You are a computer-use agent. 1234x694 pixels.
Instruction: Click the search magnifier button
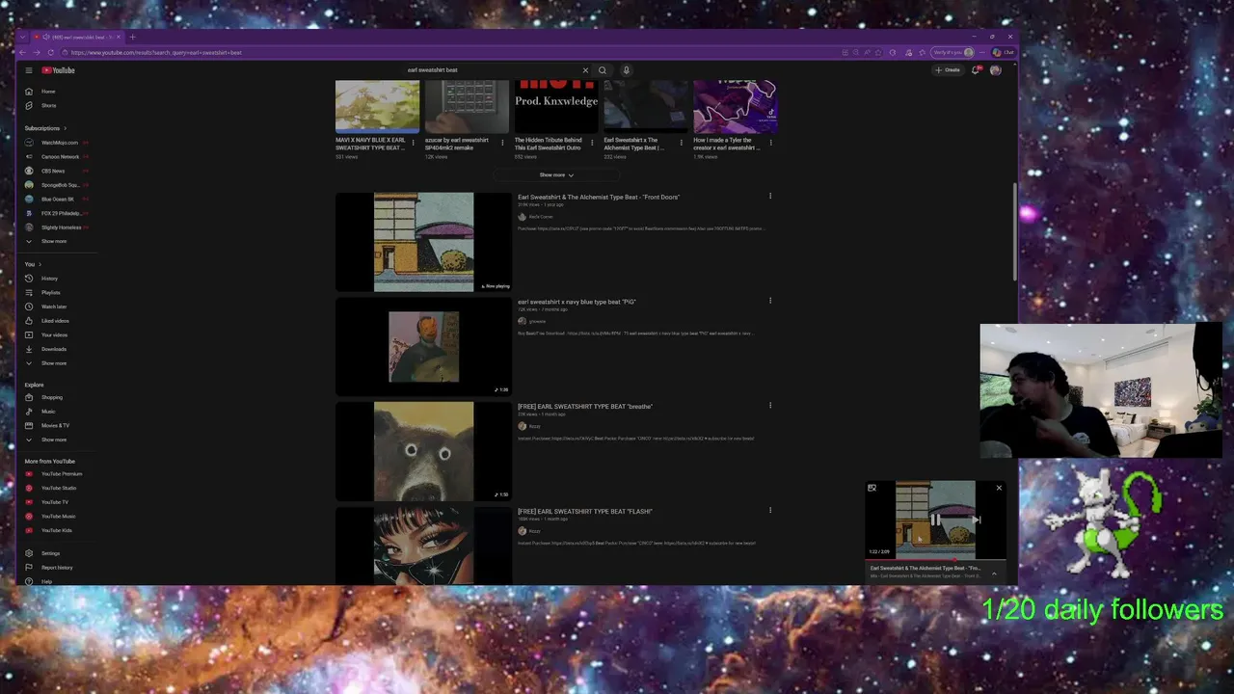point(603,70)
